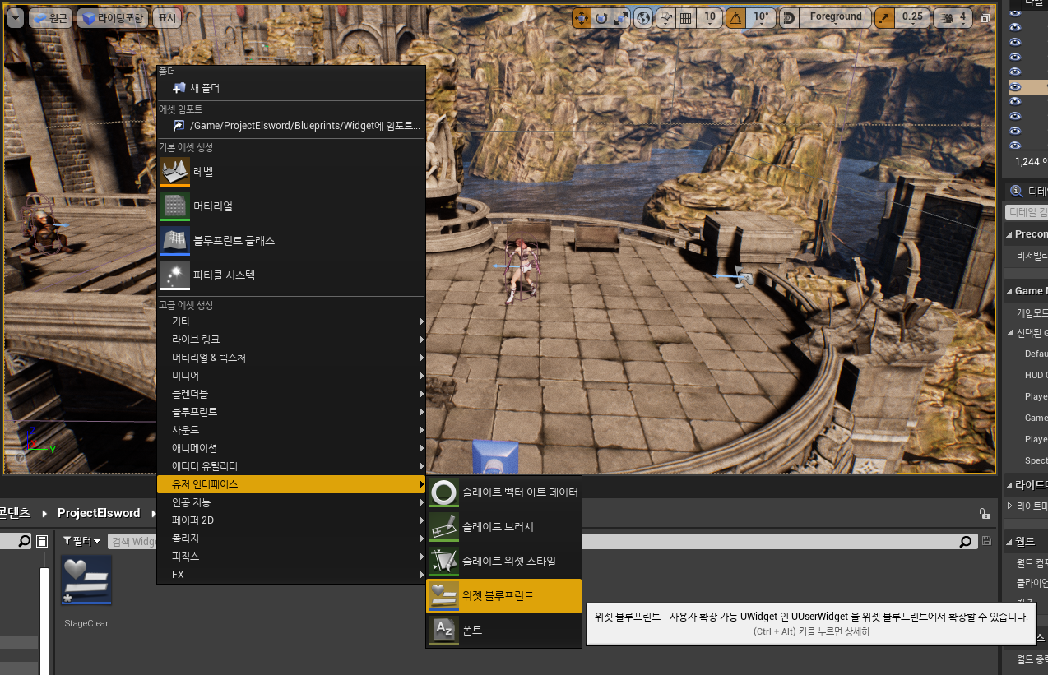Viewport: 1048px width, 675px height.
Task: Click the Slate Brush icon in submenu
Action: [444, 527]
